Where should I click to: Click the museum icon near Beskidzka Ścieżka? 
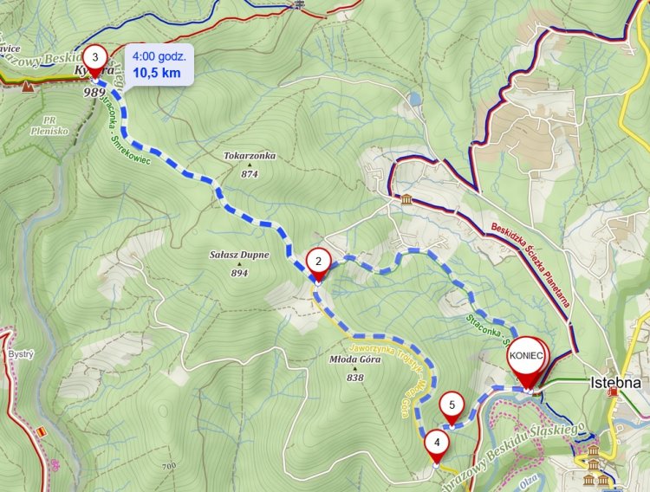[406, 199]
